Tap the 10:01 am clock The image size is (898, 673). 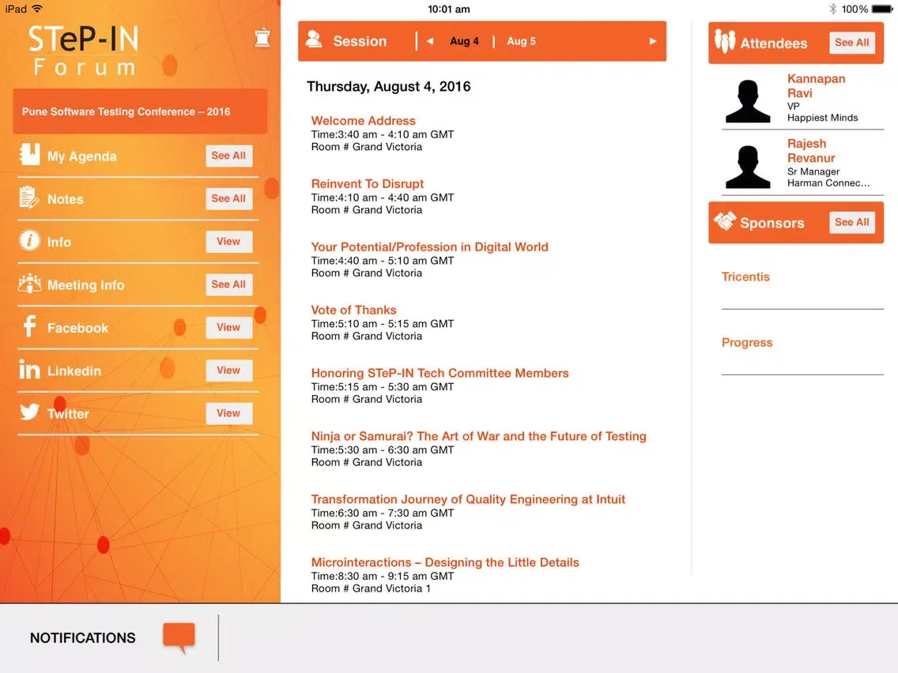click(449, 9)
